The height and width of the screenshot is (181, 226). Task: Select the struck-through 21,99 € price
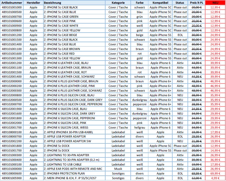pos(197,141)
